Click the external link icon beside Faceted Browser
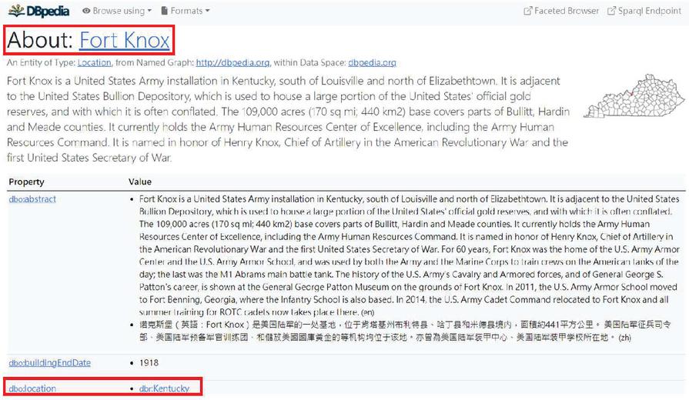 528,11
